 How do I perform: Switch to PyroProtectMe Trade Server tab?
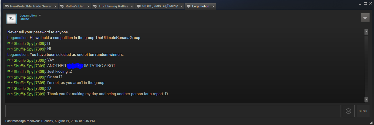(x=28, y=6)
